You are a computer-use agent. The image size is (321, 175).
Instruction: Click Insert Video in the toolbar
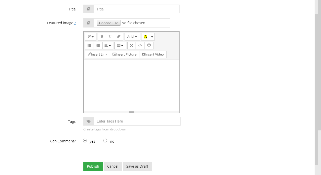click(x=153, y=55)
